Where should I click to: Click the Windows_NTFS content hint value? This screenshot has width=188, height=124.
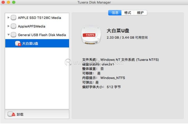tap(113, 78)
